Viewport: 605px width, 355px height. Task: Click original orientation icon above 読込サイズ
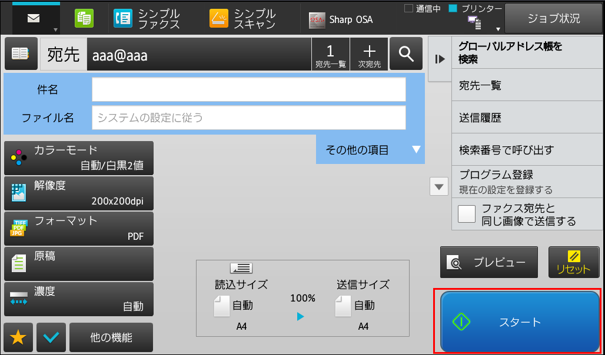[241, 268]
